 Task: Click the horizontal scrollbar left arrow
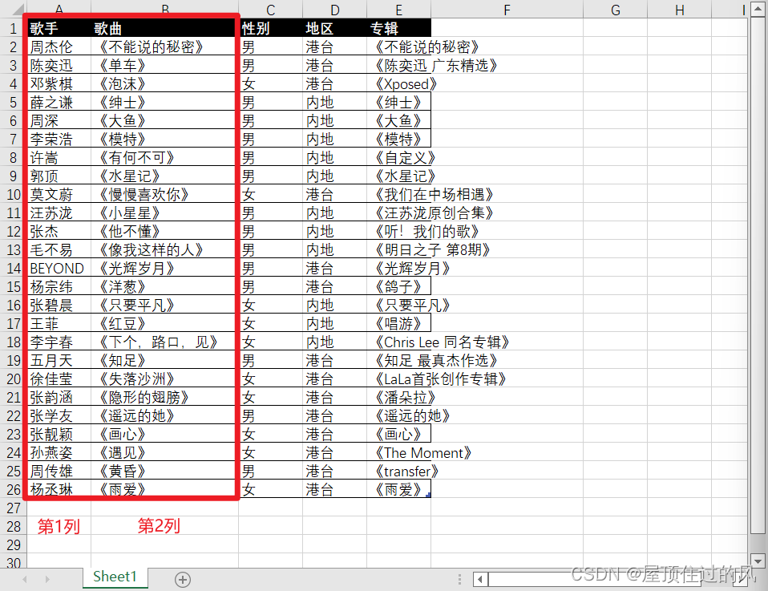[480, 578]
